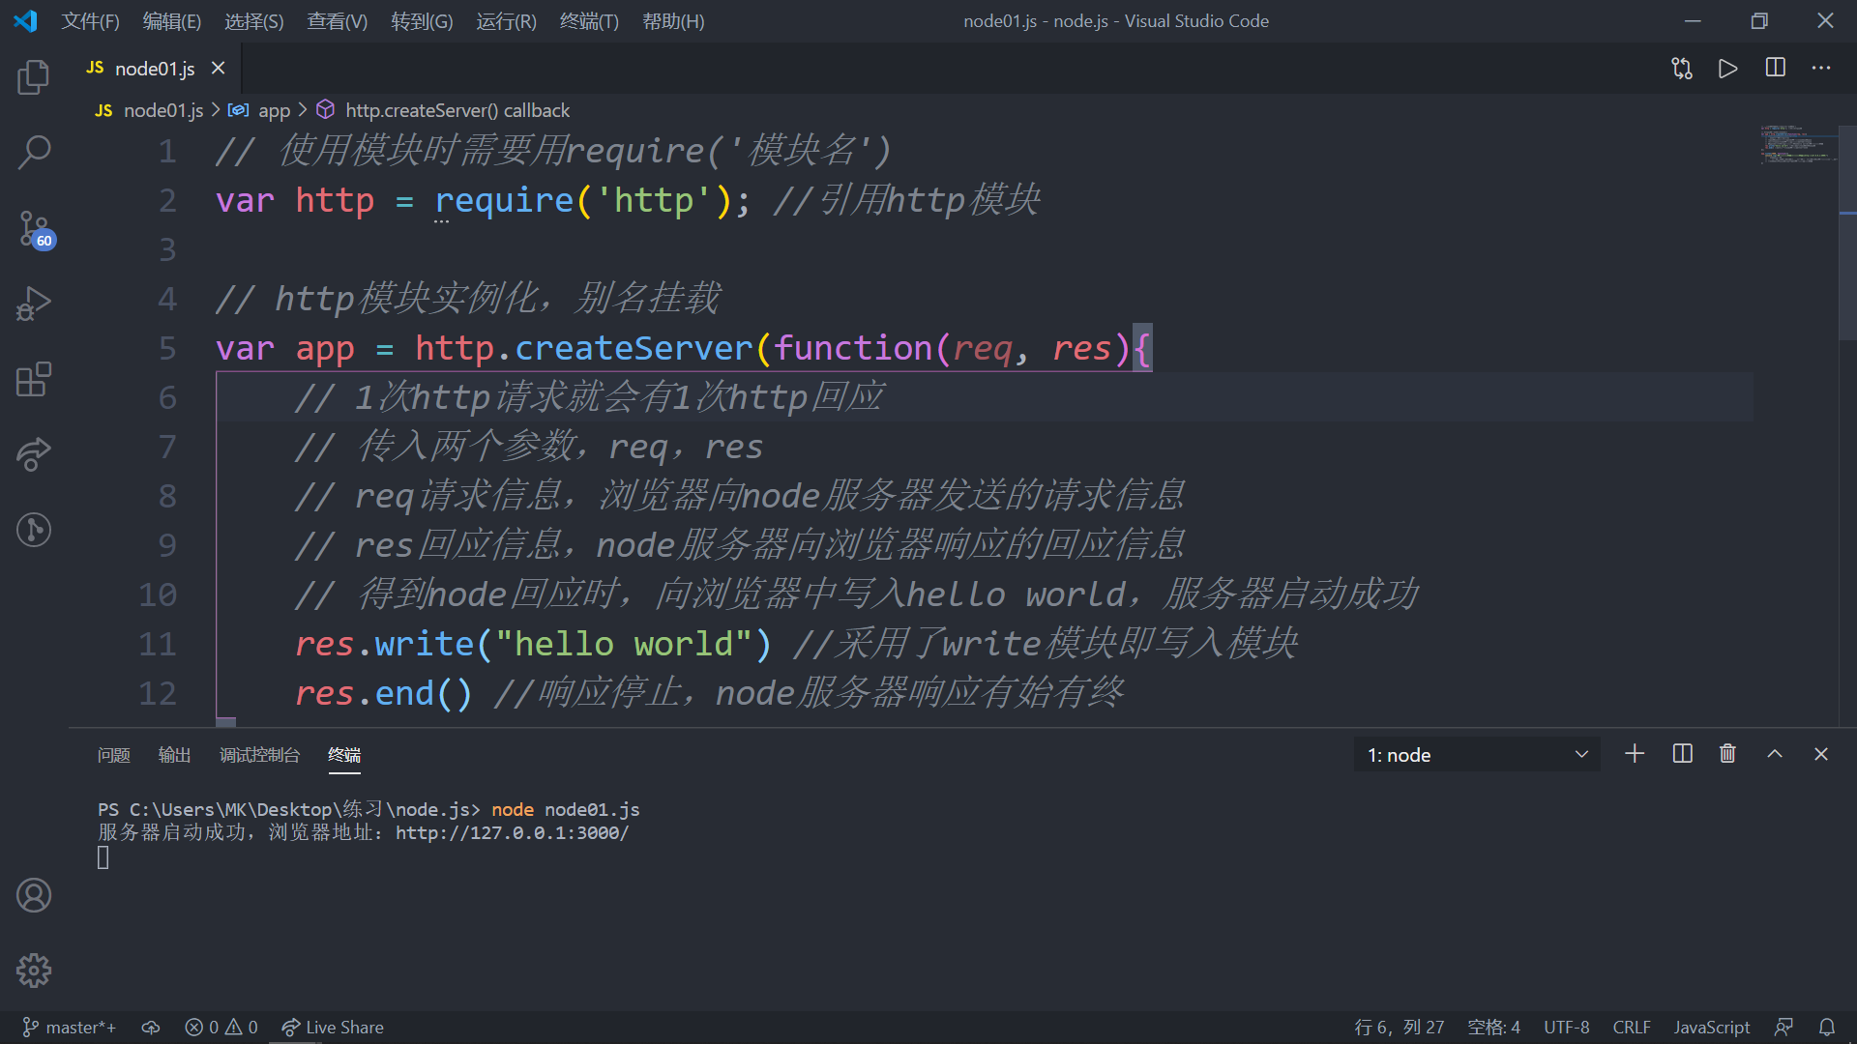Switch to the 调试控制台 panel tab

tap(259, 755)
